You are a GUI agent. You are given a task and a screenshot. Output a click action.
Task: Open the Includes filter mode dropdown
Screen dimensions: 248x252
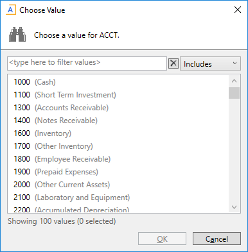point(210,63)
